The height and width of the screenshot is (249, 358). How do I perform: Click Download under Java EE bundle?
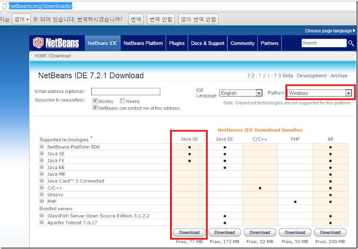225,232
